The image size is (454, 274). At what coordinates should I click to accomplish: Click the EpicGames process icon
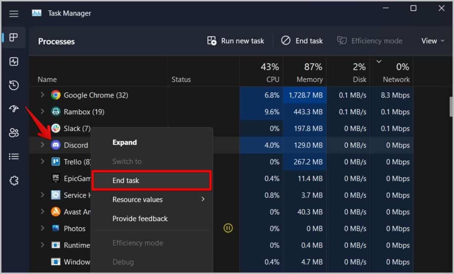click(x=55, y=178)
